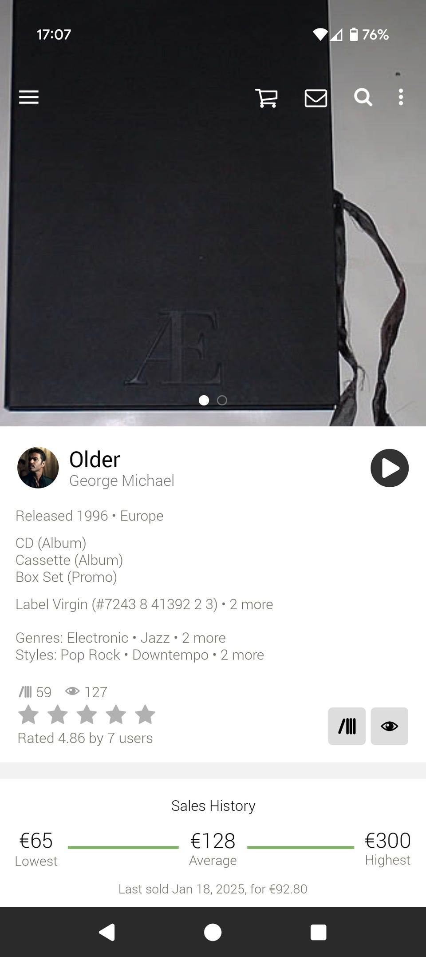Expand '2 more' styles
The height and width of the screenshot is (957, 426).
242,655
